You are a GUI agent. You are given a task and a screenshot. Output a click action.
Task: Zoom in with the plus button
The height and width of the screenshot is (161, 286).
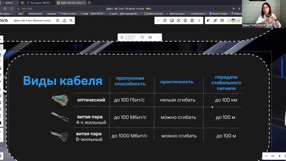(x=279, y=156)
